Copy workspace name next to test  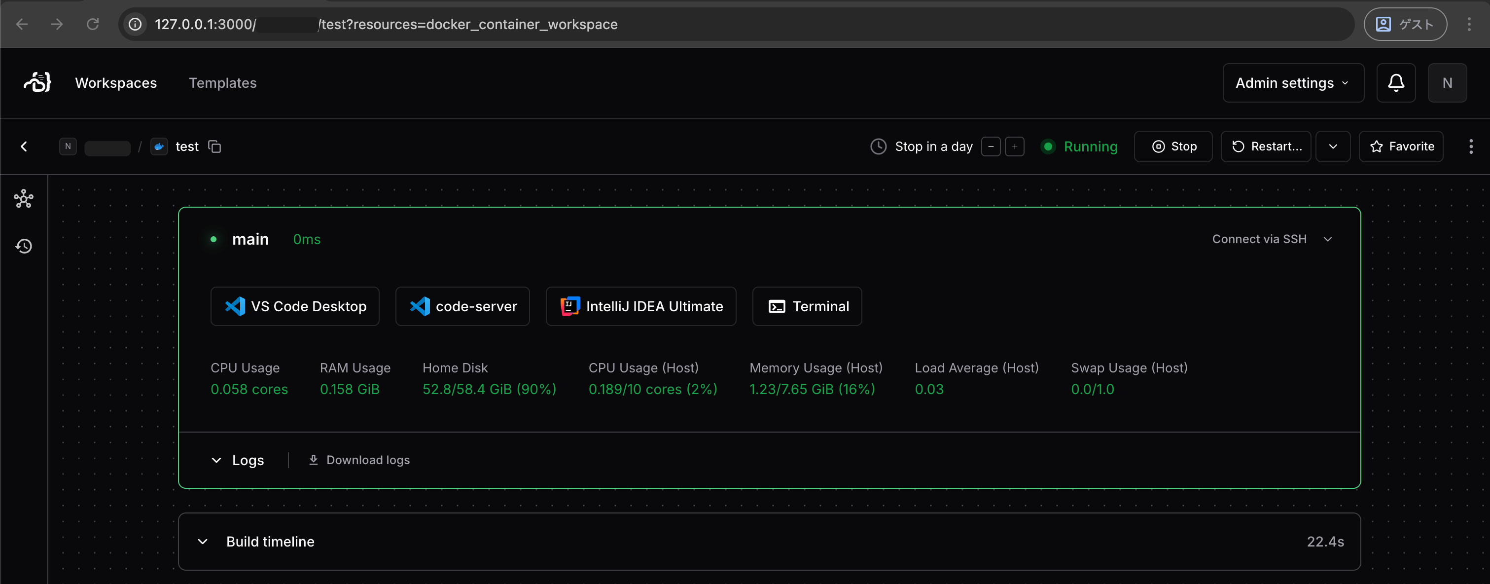tap(214, 146)
